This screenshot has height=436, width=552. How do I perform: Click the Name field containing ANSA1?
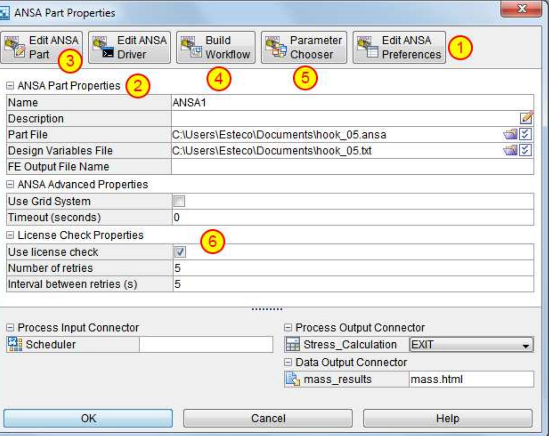[352, 102]
